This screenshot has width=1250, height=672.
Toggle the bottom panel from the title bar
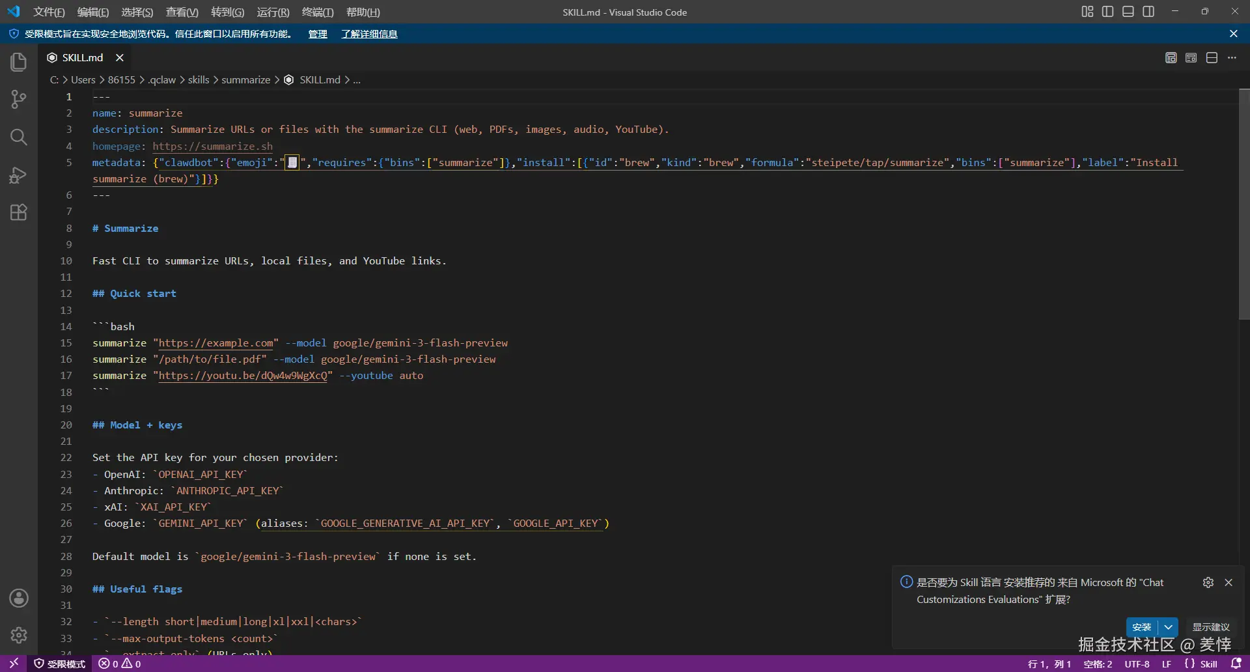(1128, 12)
